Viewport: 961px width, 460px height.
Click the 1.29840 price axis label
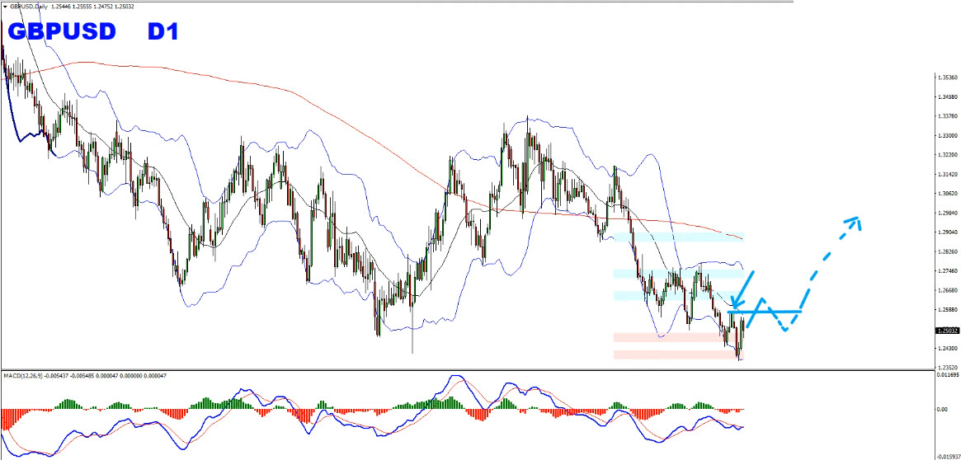947,213
